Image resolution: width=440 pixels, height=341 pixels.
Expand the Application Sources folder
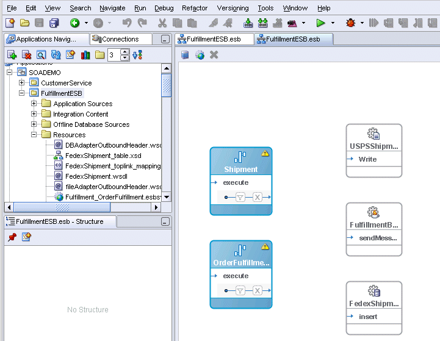pyautogui.click(x=34, y=104)
